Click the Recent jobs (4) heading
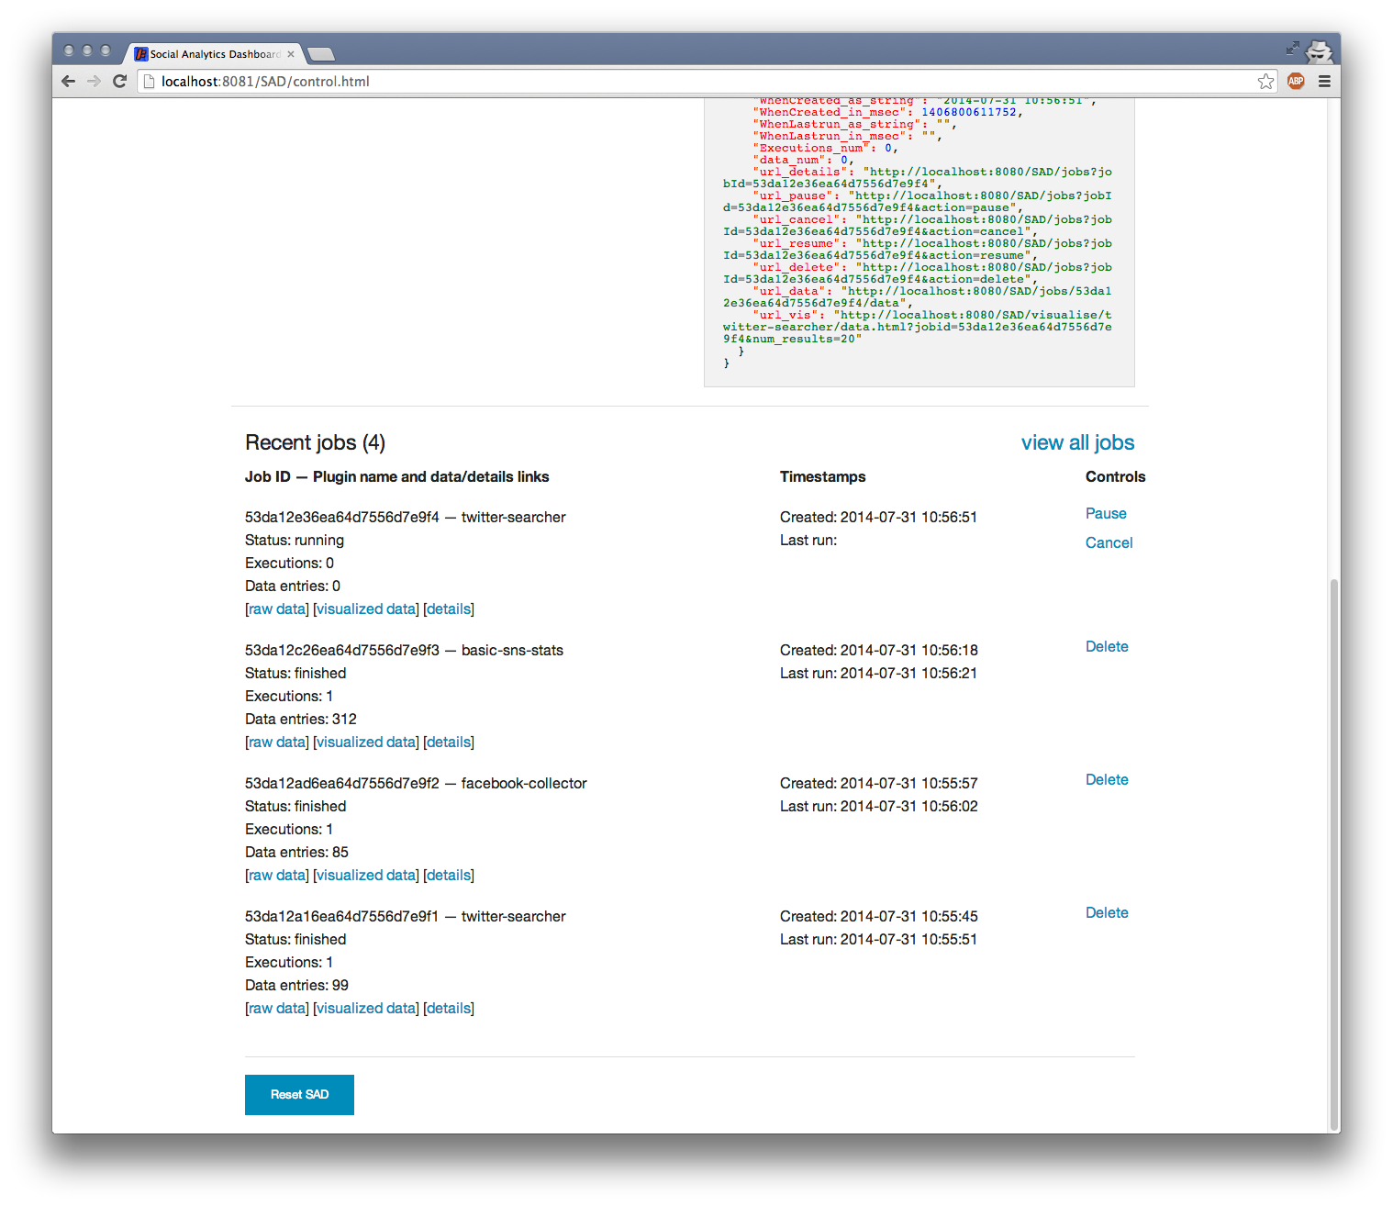Image resolution: width=1393 pixels, height=1206 pixels. [x=315, y=442]
